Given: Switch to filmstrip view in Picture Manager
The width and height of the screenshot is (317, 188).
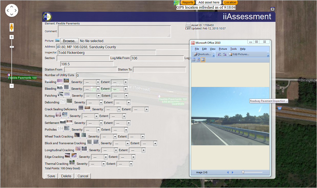Looking at the screenshot, I should tap(198, 60).
